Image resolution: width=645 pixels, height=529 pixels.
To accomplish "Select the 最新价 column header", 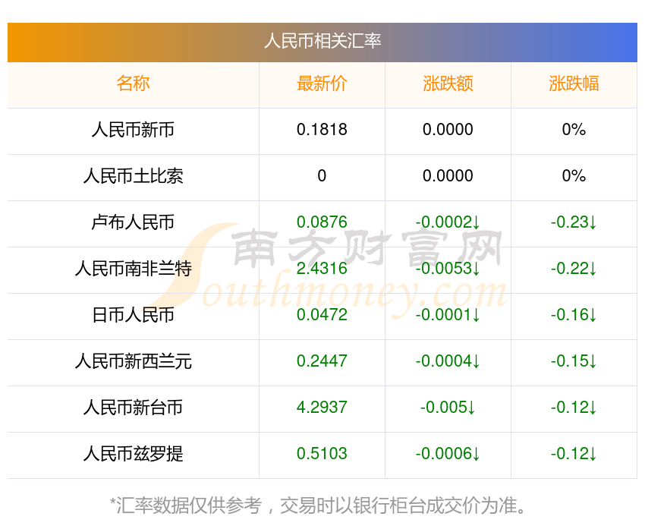I will [322, 83].
